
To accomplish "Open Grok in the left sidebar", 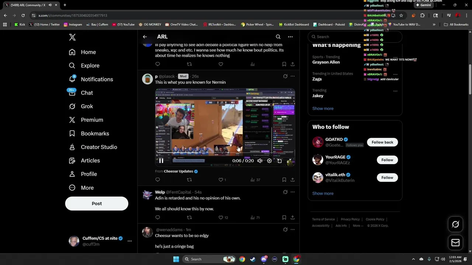I will 81,106.
